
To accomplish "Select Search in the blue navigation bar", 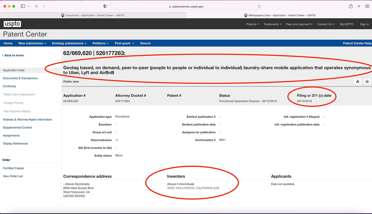I will pyautogui.click(x=145, y=43).
